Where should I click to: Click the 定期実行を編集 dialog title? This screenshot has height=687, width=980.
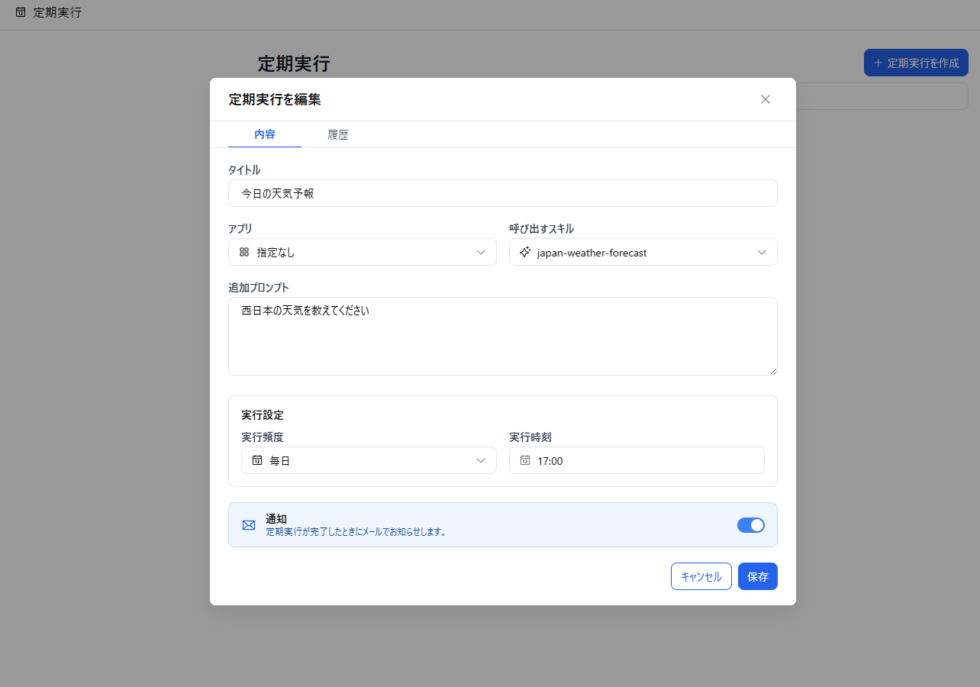(275, 99)
